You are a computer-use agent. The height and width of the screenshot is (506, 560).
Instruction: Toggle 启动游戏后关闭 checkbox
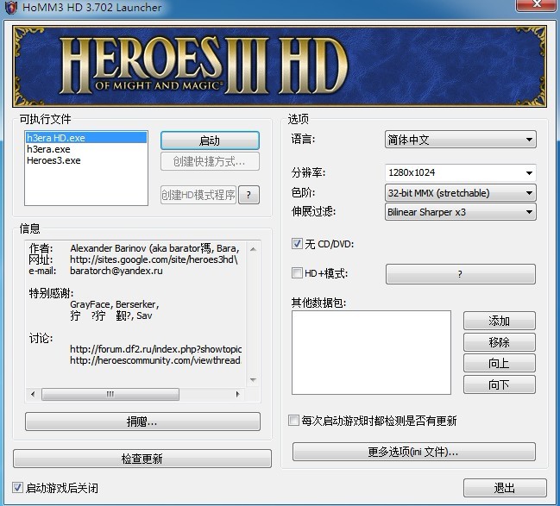[x=18, y=487]
